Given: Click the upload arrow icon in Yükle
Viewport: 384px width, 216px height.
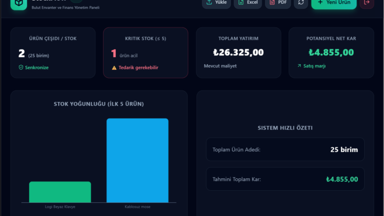Looking at the screenshot, I should [x=209, y=2].
